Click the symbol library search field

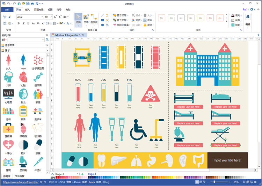point(26,40)
